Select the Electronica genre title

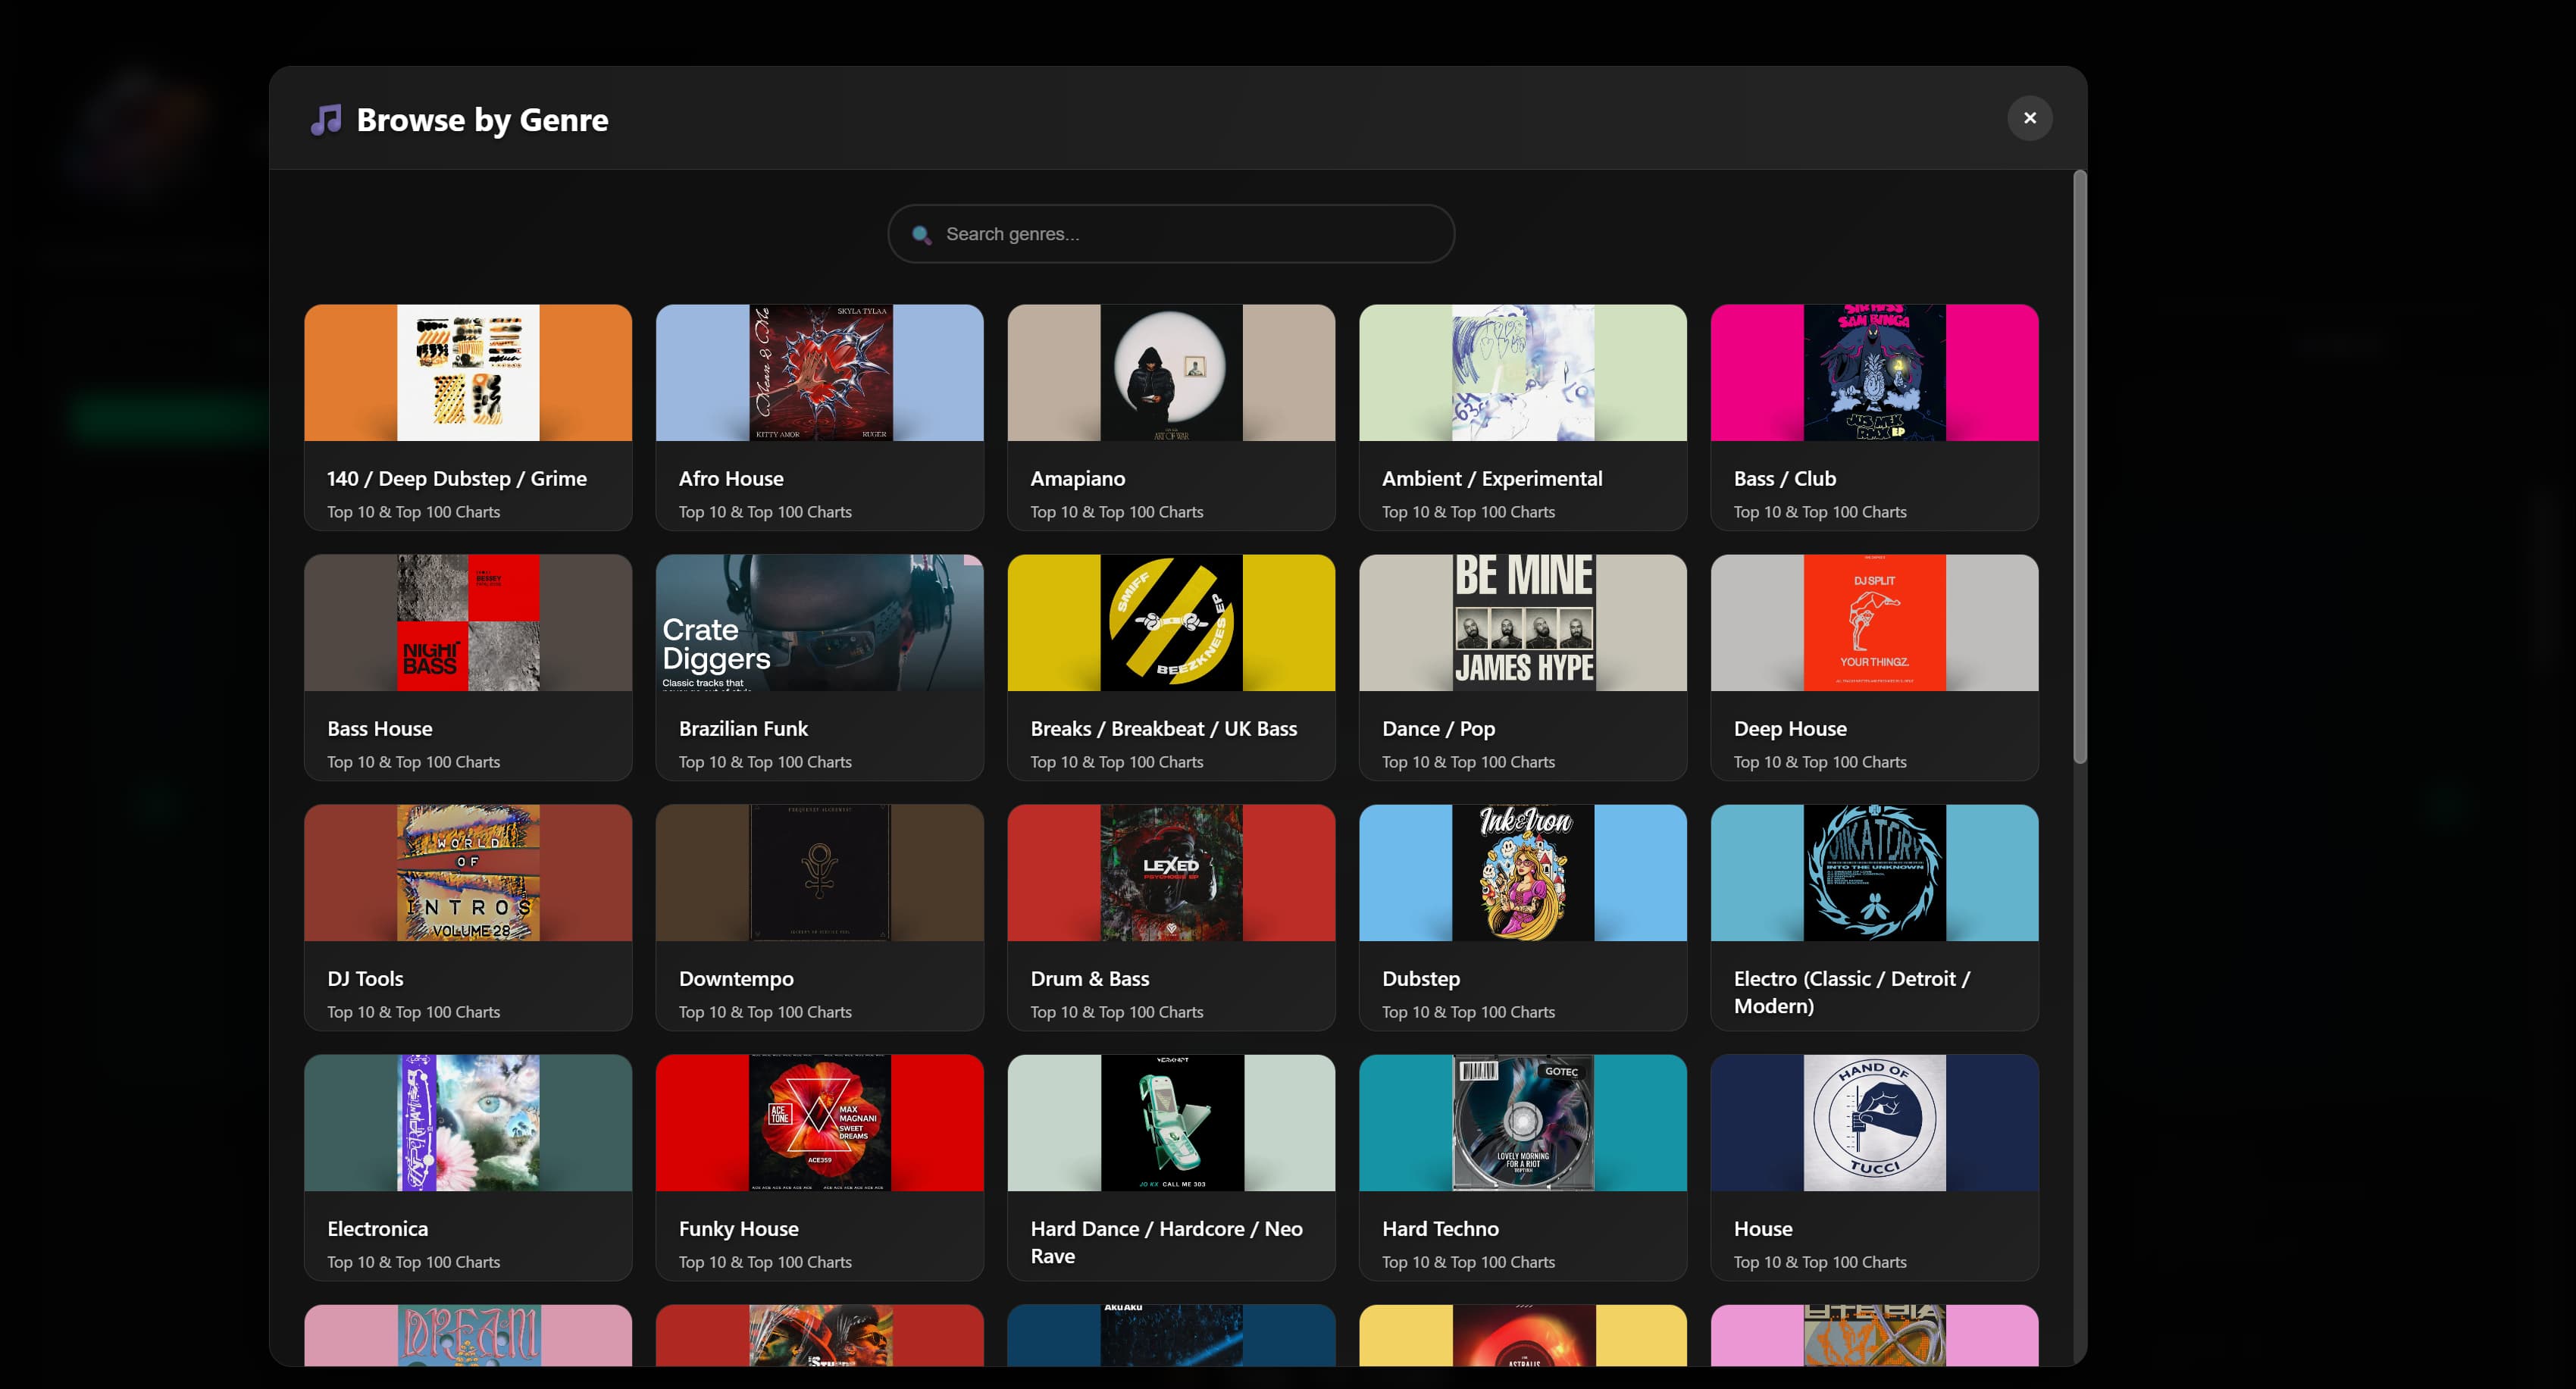pos(377,1229)
